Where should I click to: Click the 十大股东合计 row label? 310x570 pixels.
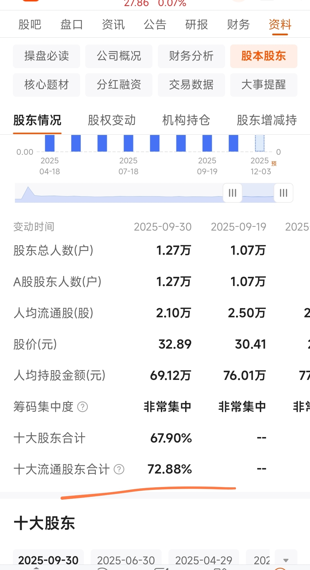click(49, 438)
